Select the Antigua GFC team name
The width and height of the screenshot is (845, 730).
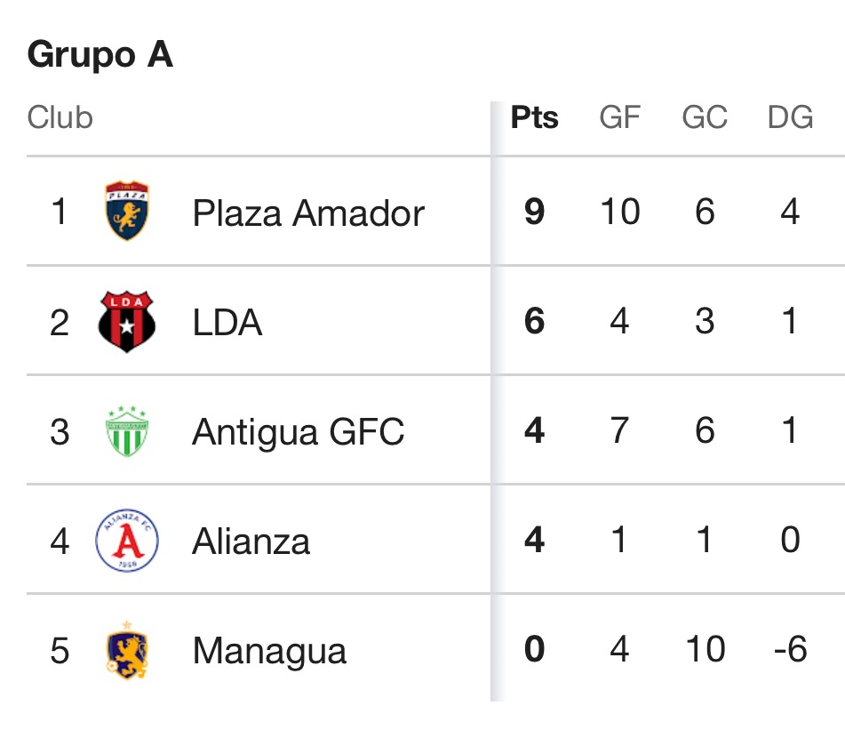pos(299,432)
